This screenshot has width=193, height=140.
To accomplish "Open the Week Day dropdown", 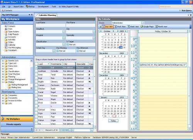I will [54, 51].
